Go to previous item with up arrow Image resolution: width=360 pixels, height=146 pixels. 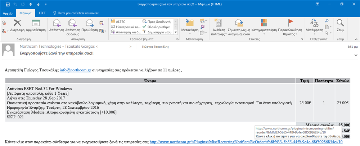[x=31, y=4]
